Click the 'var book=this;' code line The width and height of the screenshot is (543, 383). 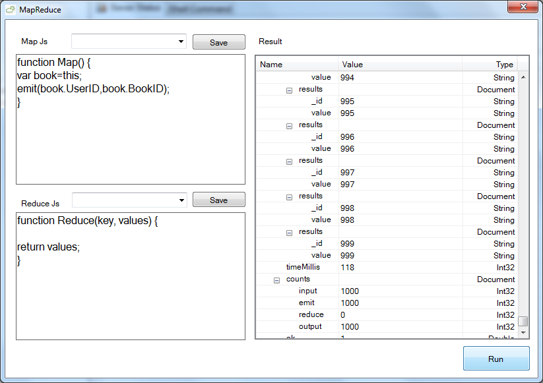coord(49,75)
